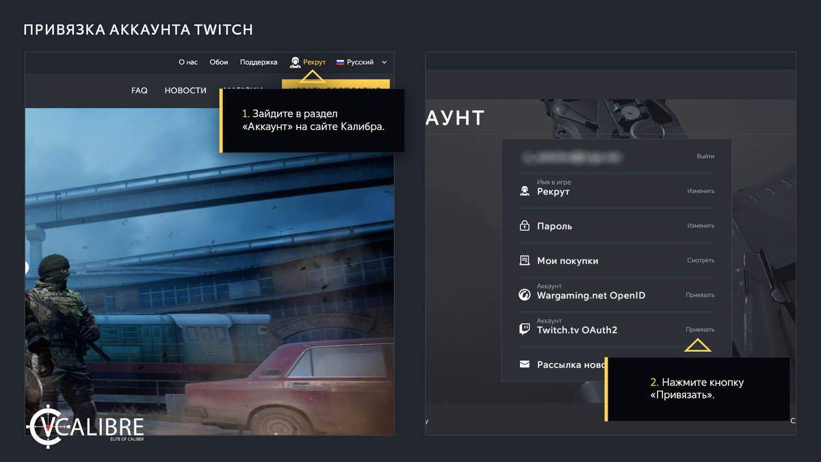
Task: Open the 'Поддержка' link
Action: (259, 62)
